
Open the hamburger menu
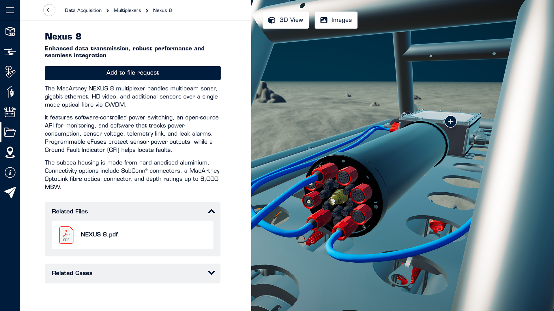[x=10, y=10]
